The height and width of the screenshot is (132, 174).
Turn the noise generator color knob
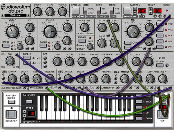pos(10,61)
